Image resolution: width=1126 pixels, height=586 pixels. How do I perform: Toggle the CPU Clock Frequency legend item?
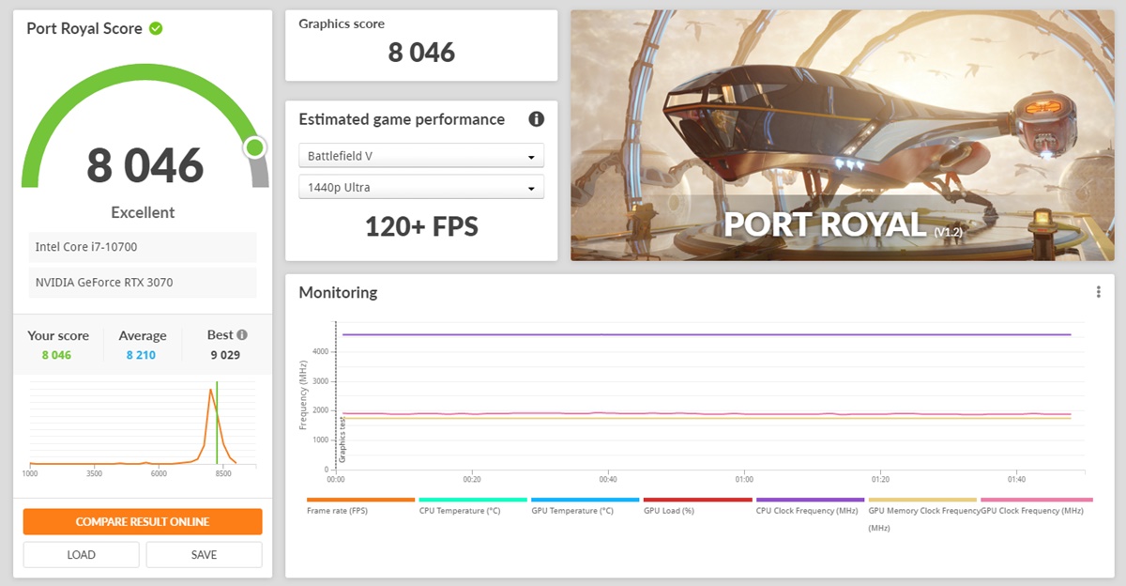810,505
